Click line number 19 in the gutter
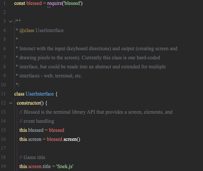203x171 pixels. tap(3, 166)
